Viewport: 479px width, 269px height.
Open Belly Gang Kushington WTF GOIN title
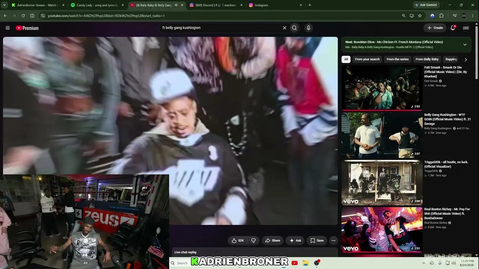coord(448,119)
